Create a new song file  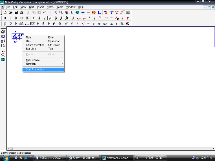coord(5,12)
